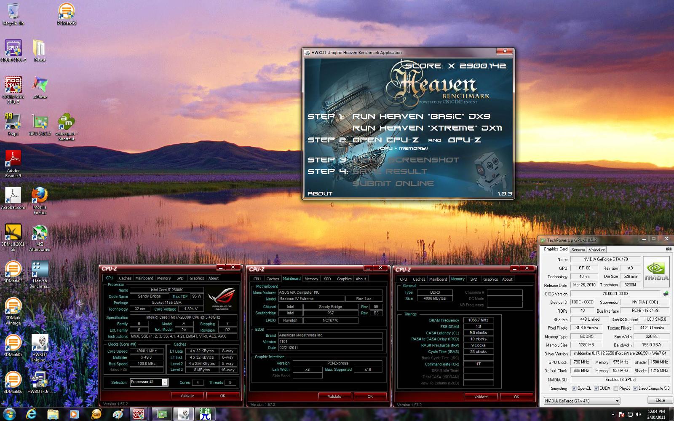Open the 3DMark03 desktop shortcut
This screenshot has width=674, height=421.
[13, 272]
